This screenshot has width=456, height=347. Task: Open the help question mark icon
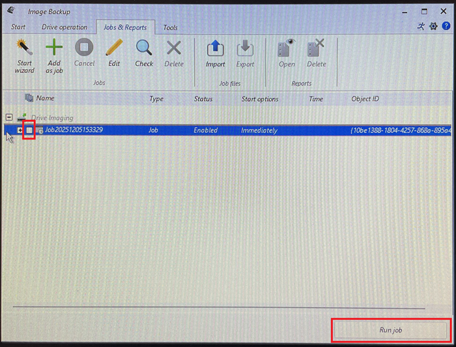[x=446, y=27]
